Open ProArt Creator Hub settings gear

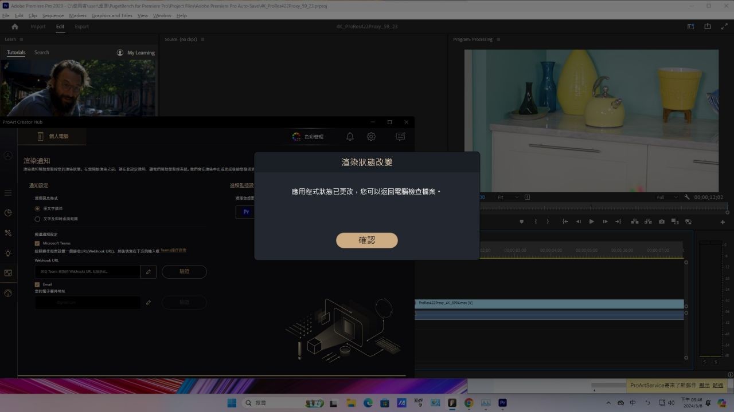pos(371,136)
